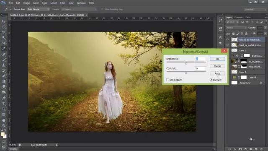Change screen mode from toolbox bottom
This screenshot has width=268, height=151.
4,147
